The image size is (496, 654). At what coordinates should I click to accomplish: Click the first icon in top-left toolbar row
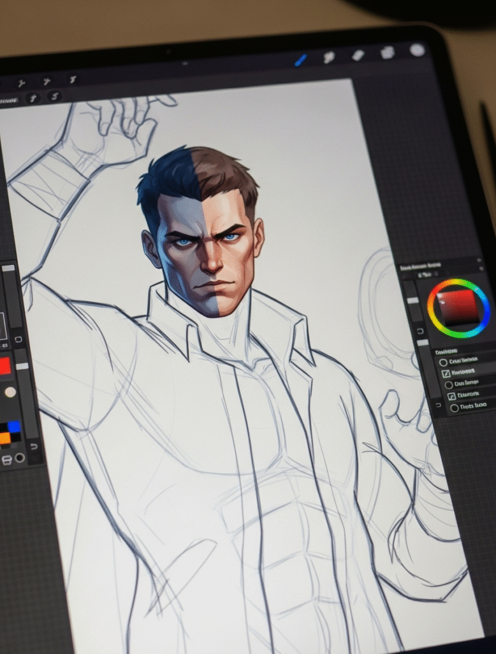tap(22, 84)
